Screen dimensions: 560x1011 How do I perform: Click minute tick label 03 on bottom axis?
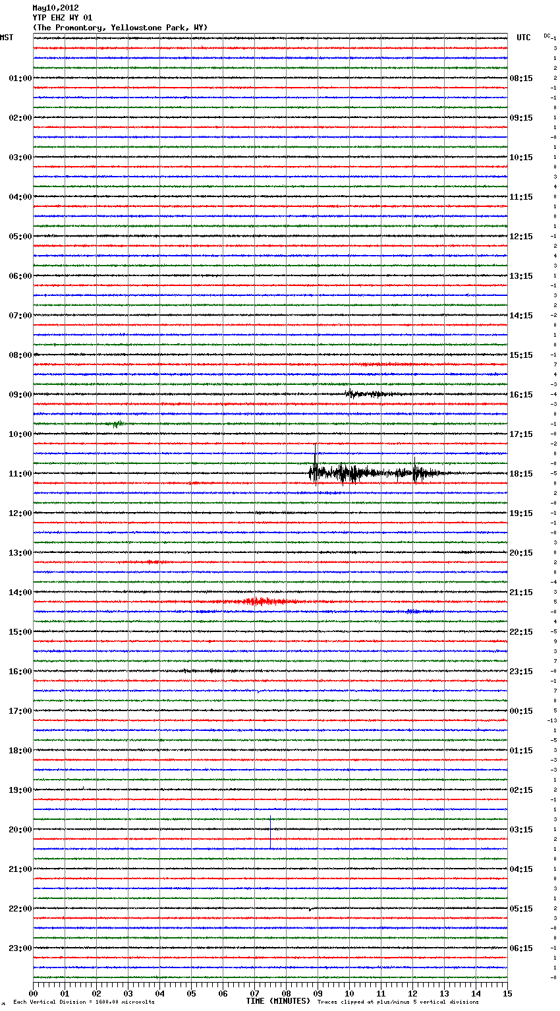[128, 993]
